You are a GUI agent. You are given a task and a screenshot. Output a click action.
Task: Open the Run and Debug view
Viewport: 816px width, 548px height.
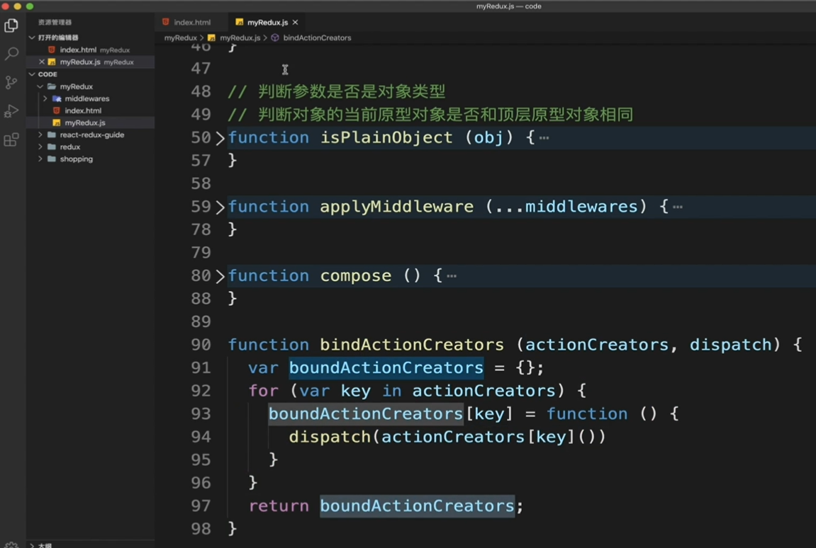click(11, 110)
